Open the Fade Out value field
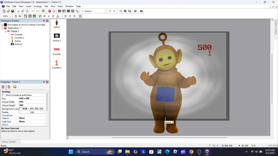Viewport: 278px width, 156px height. [x=32, y=121]
